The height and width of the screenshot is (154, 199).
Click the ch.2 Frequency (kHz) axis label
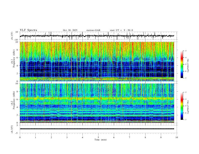(x=14, y=103)
